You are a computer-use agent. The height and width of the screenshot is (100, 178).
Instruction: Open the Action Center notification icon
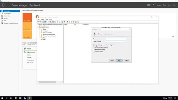click(175, 98)
